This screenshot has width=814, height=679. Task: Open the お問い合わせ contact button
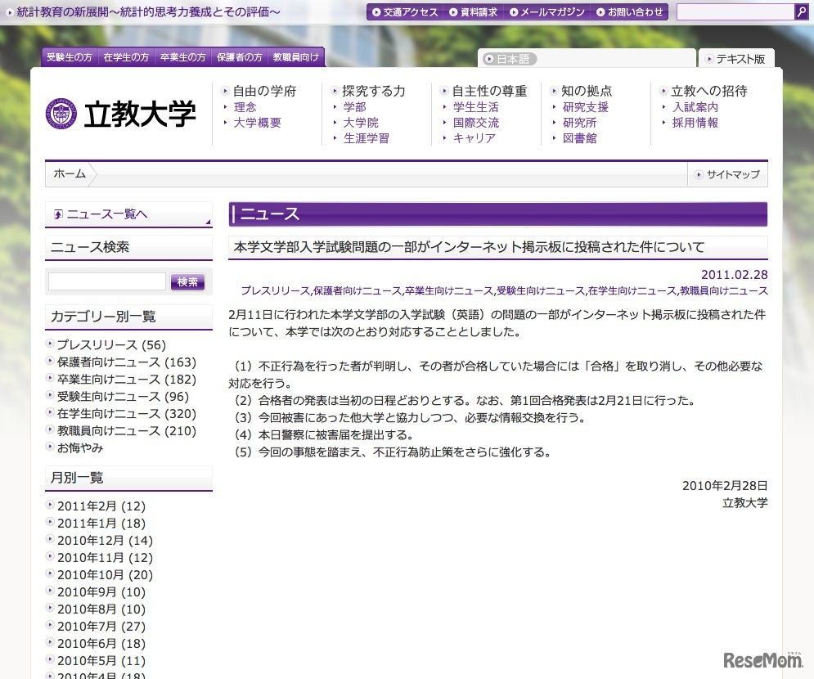pyautogui.click(x=630, y=12)
